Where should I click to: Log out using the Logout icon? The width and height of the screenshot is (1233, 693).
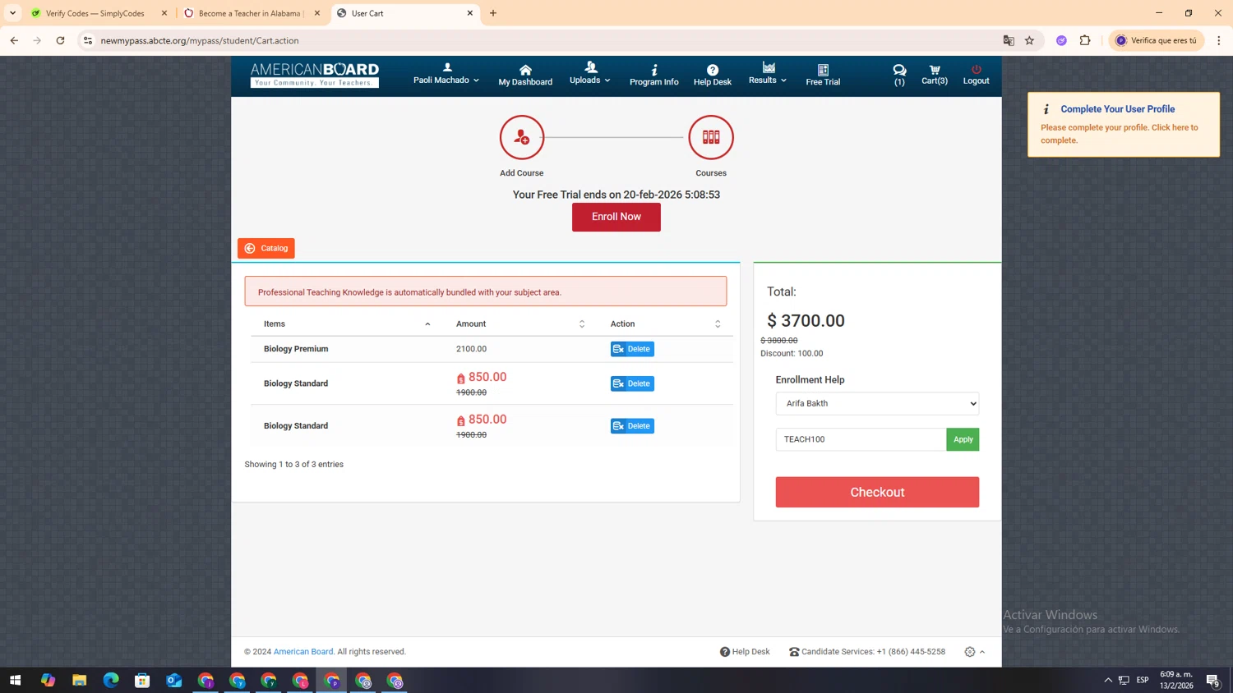(976, 75)
